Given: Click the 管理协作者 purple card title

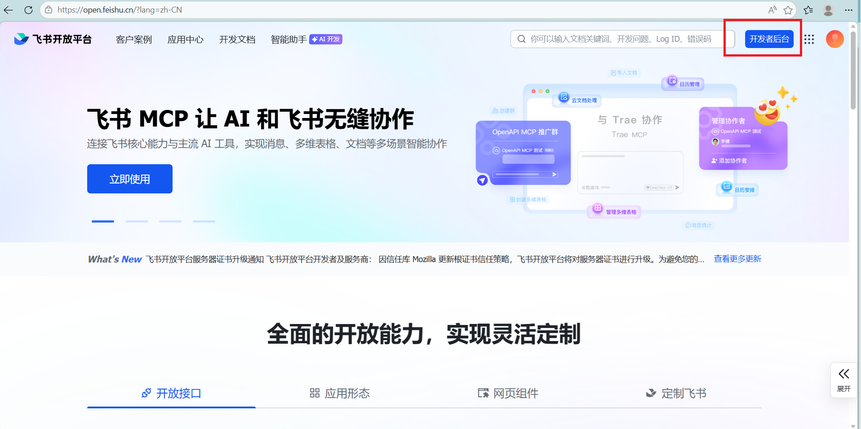Looking at the screenshot, I should pos(728,121).
